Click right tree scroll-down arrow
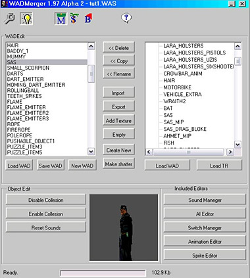This screenshot has height=278, width=250. (x=238, y=145)
